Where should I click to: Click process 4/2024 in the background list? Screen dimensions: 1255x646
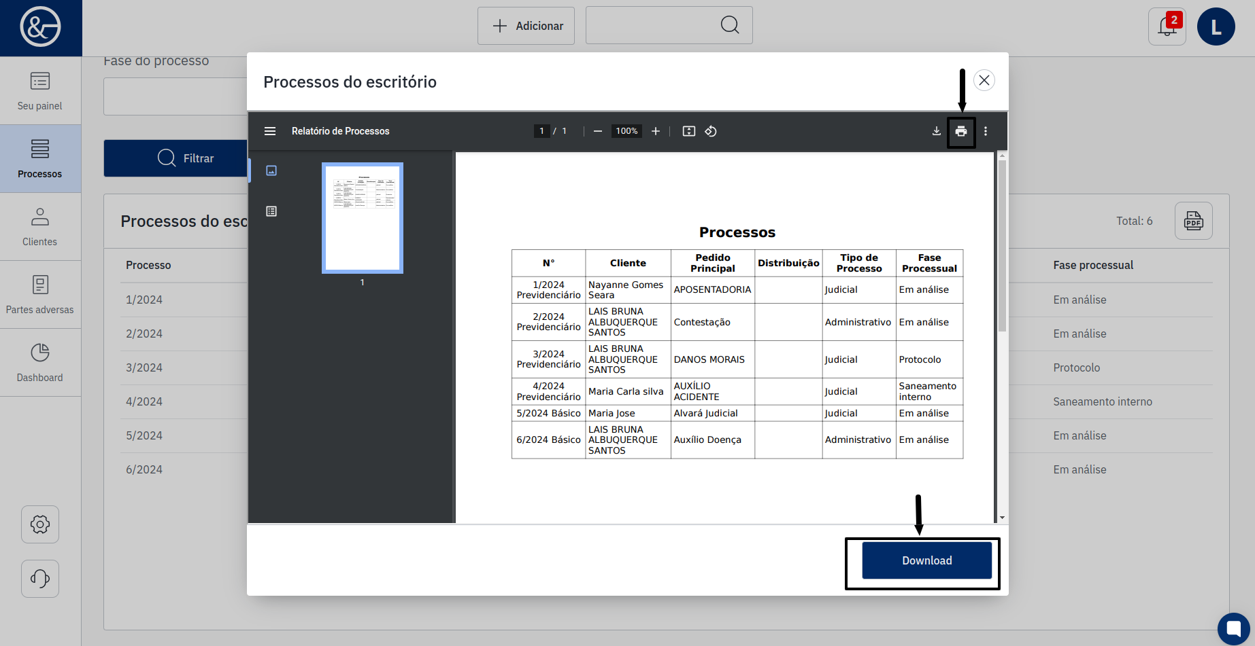click(x=144, y=401)
